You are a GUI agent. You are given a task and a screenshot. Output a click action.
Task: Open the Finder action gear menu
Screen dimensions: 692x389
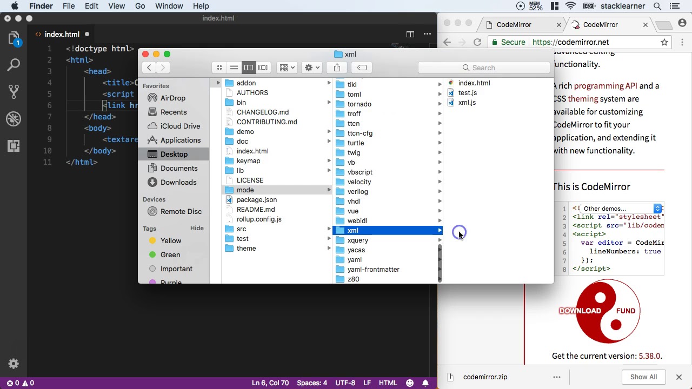[312, 68]
